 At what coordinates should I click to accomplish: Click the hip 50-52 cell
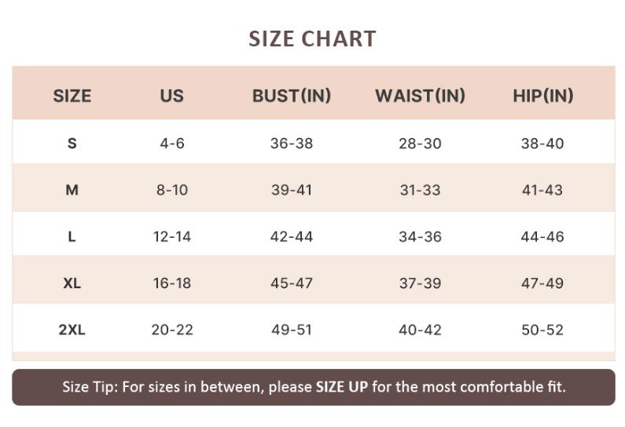click(542, 330)
